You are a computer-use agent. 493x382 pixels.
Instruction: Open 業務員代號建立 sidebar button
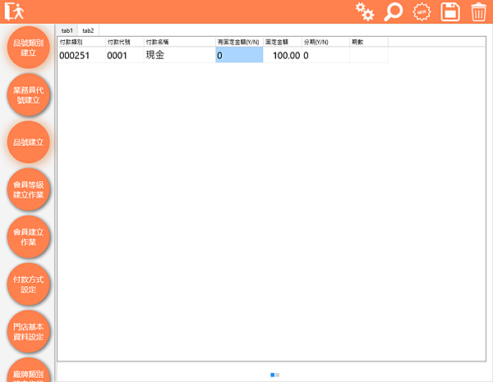click(x=28, y=95)
